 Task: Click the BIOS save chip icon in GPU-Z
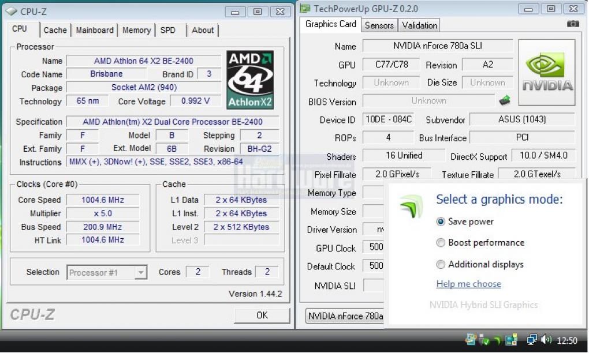tap(505, 100)
